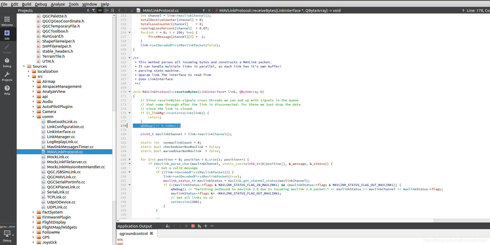
Task: Go to previous item in Application Output
Action: [x=174, y=226]
